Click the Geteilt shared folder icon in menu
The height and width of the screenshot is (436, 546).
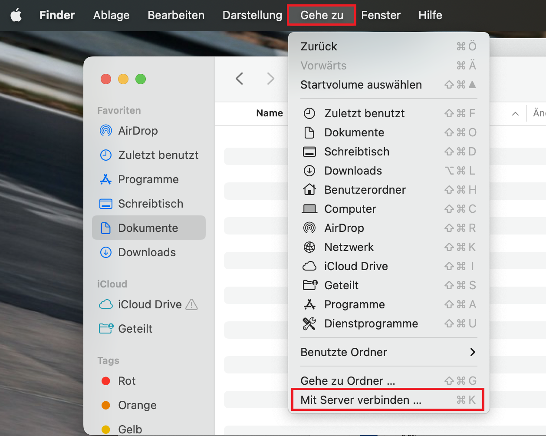point(310,285)
